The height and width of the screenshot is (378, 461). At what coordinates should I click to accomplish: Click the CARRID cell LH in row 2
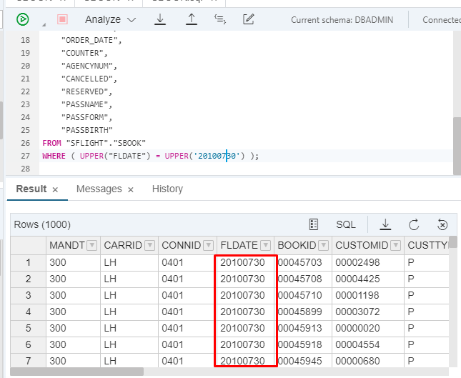click(x=129, y=279)
